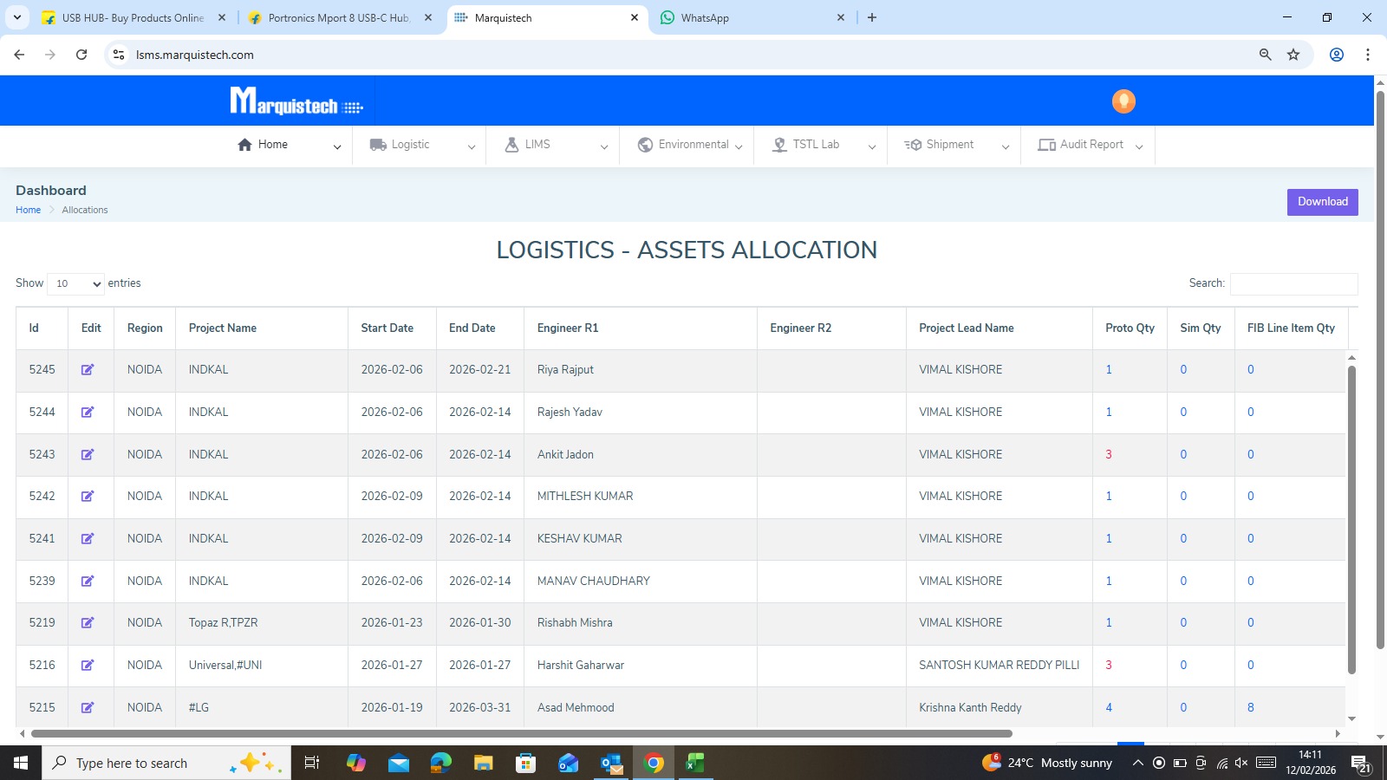Screen dimensions: 1387x780
Task: Expand the Audit Report dropdown menu
Action: [1089, 145]
